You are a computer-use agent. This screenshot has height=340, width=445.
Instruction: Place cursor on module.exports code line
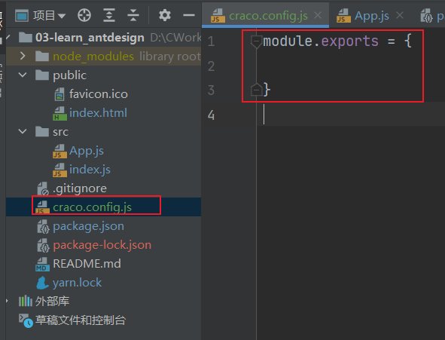[x=337, y=41]
